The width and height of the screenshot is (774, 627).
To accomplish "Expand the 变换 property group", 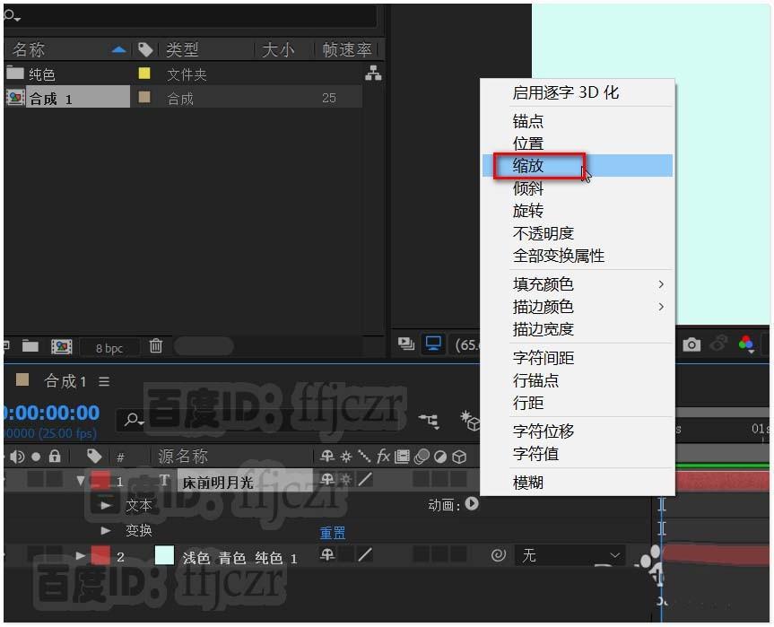I will coord(106,529).
